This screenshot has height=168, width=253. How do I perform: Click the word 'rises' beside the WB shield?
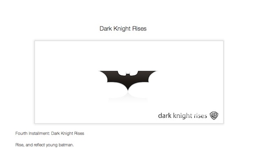[x=200, y=116]
